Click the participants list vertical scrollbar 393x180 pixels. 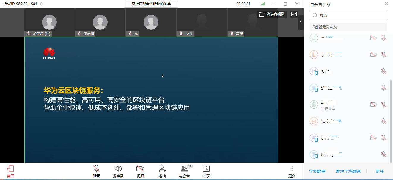click(391, 121)
